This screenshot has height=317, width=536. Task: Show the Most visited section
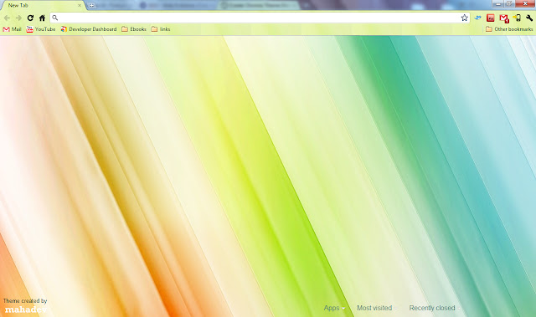374,308
